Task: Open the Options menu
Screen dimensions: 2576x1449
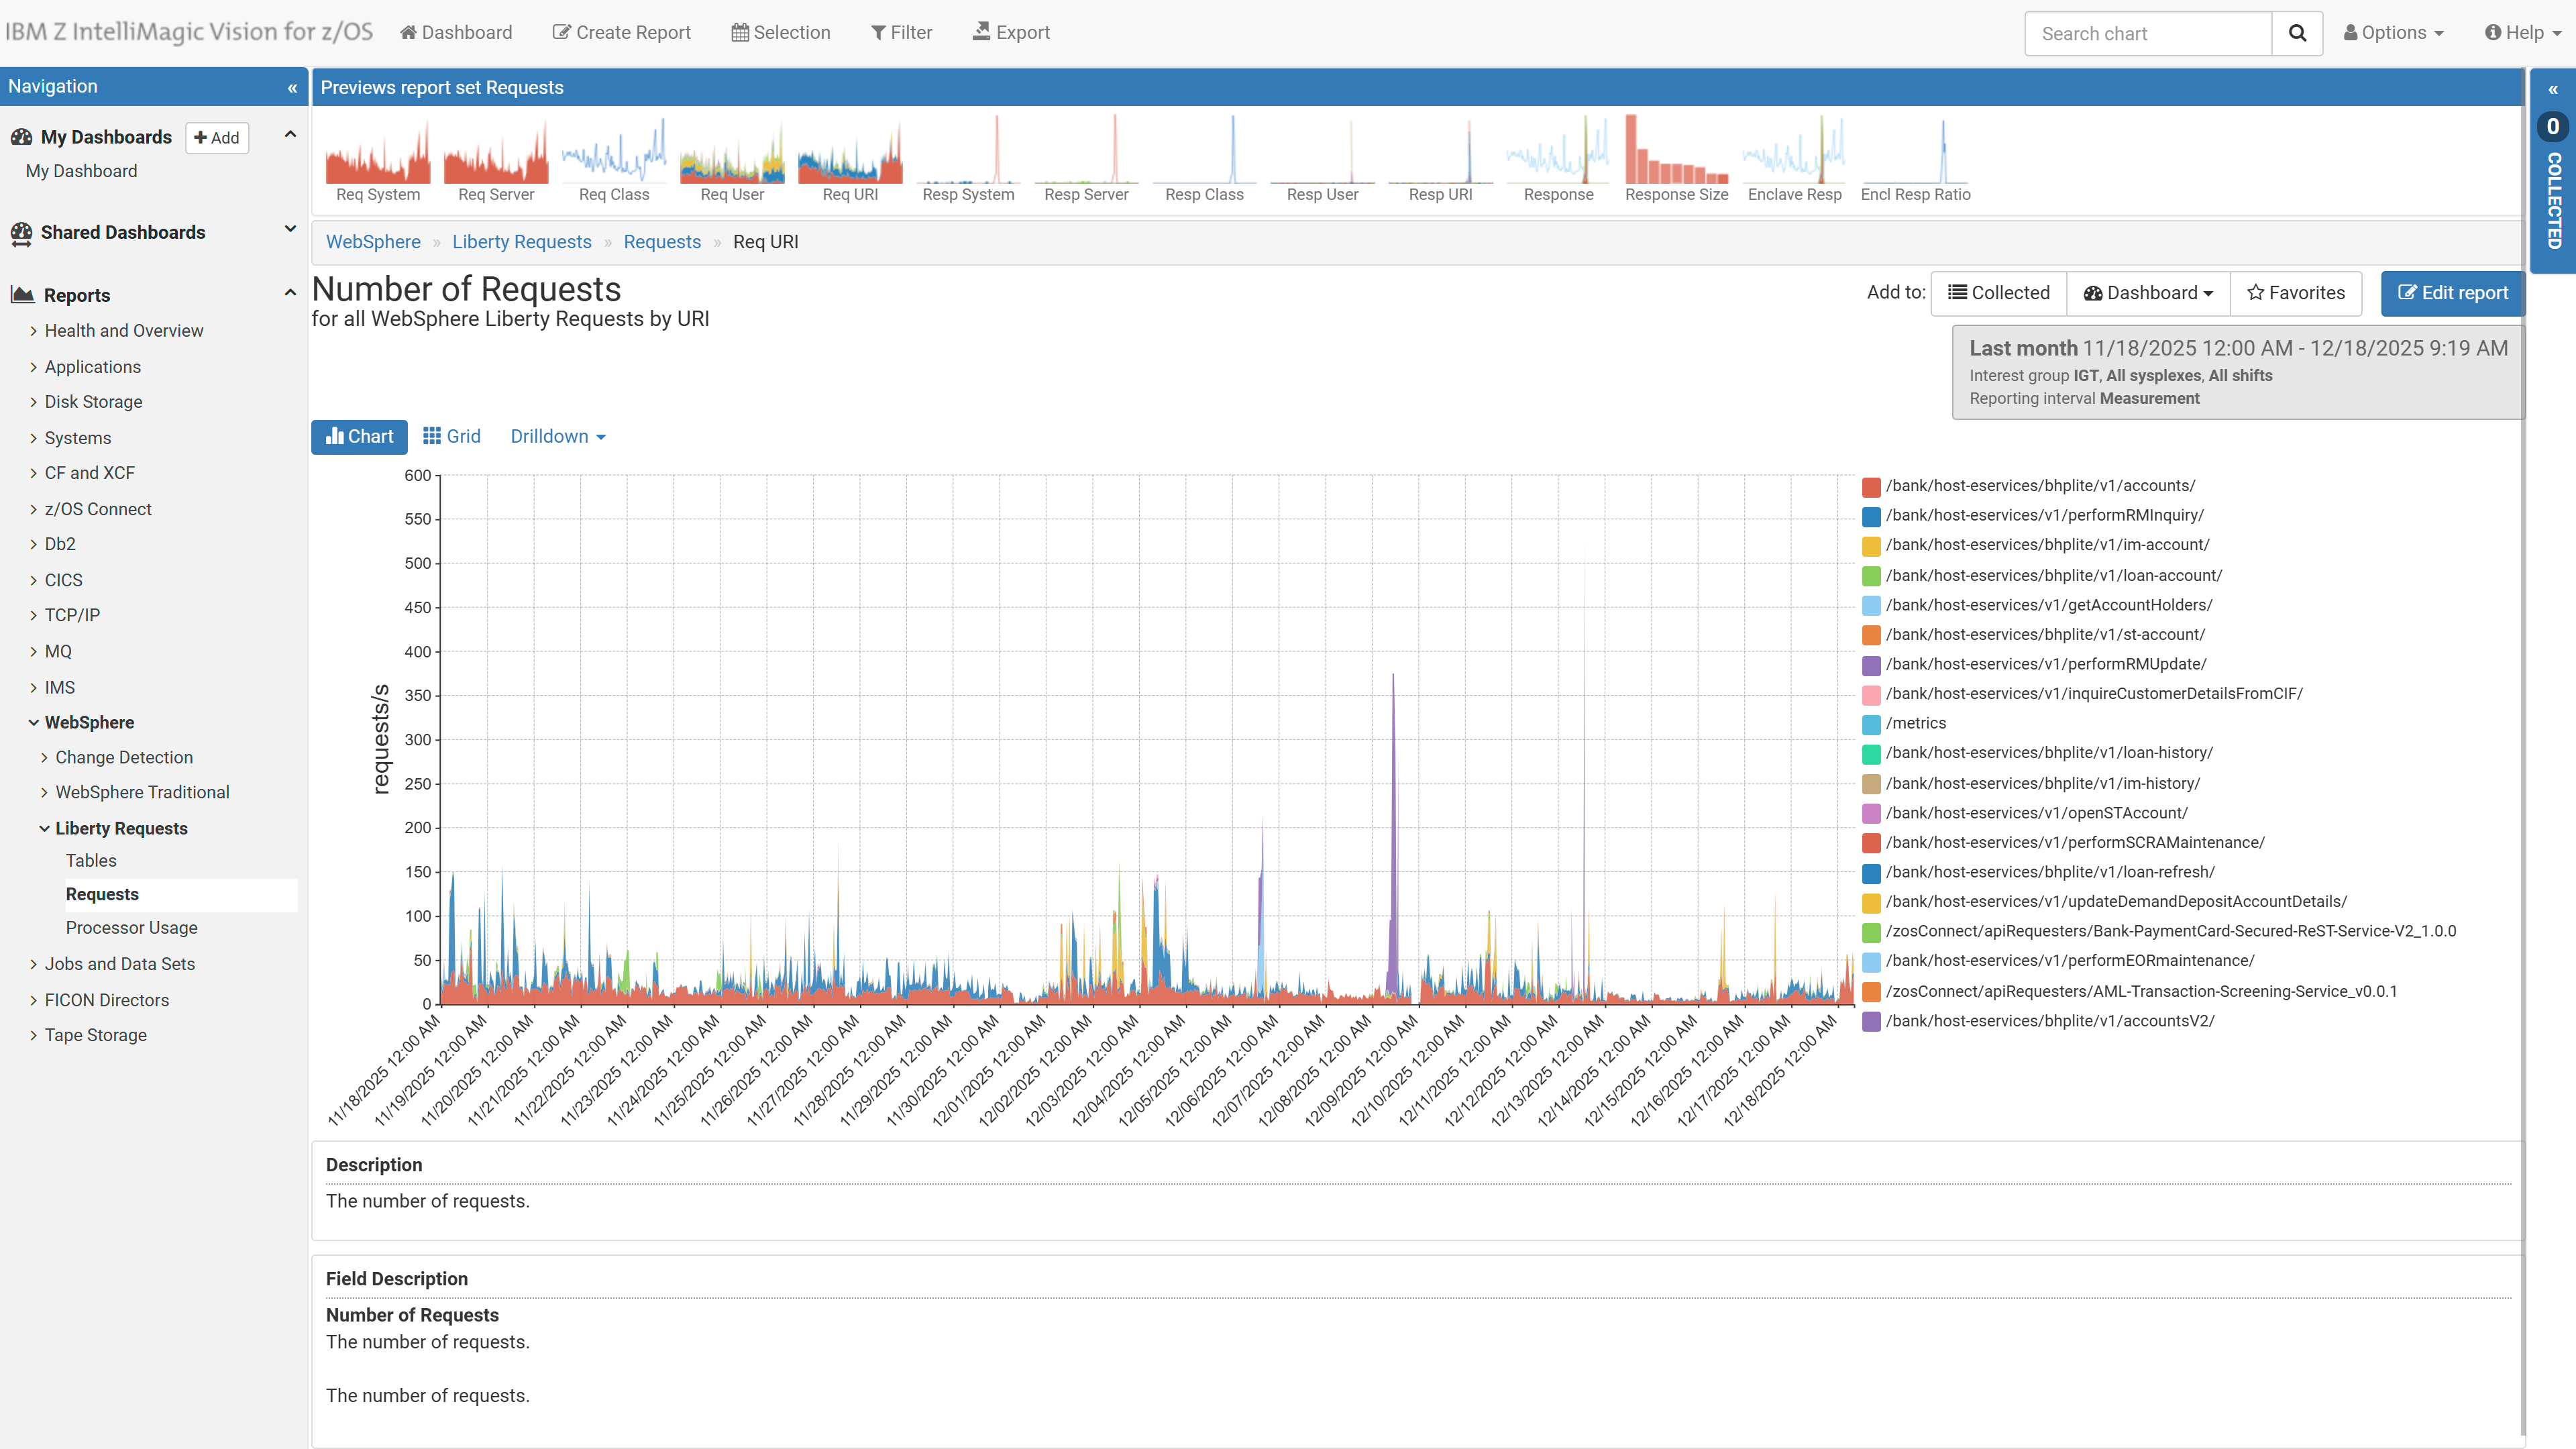Action: click(x=2393, y=33)
